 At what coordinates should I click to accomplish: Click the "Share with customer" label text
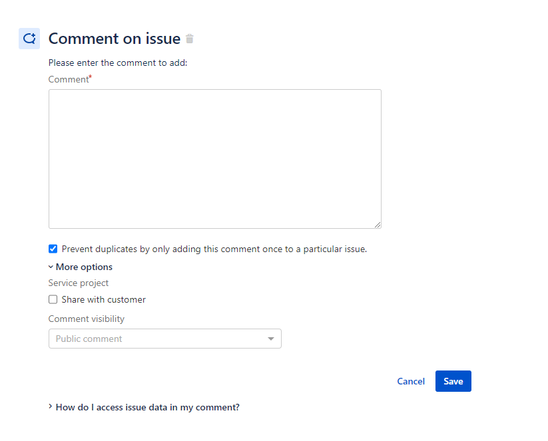[x=103, y=299]
